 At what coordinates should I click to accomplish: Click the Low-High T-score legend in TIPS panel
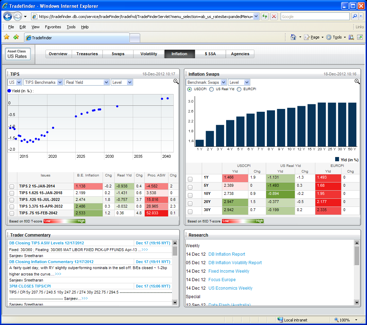point(64,221)
